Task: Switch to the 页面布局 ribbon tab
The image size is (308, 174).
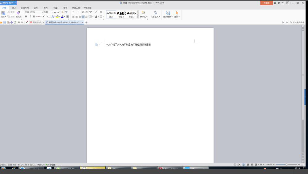Action: point(25,8)
